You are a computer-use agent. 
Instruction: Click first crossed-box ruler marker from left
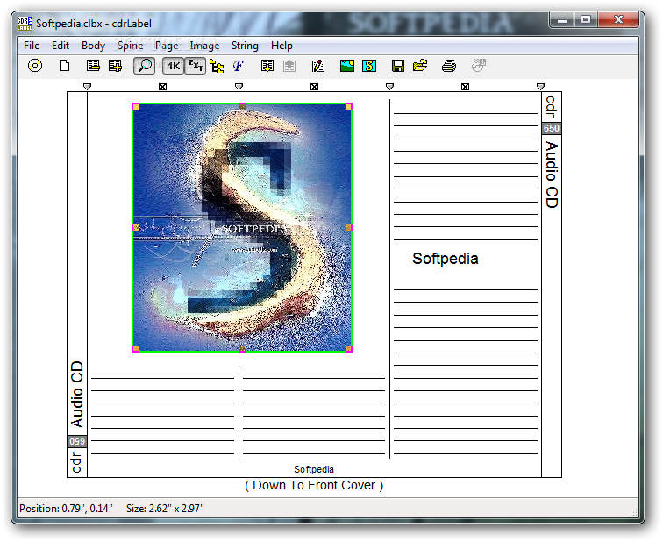[x=163, y=87]
